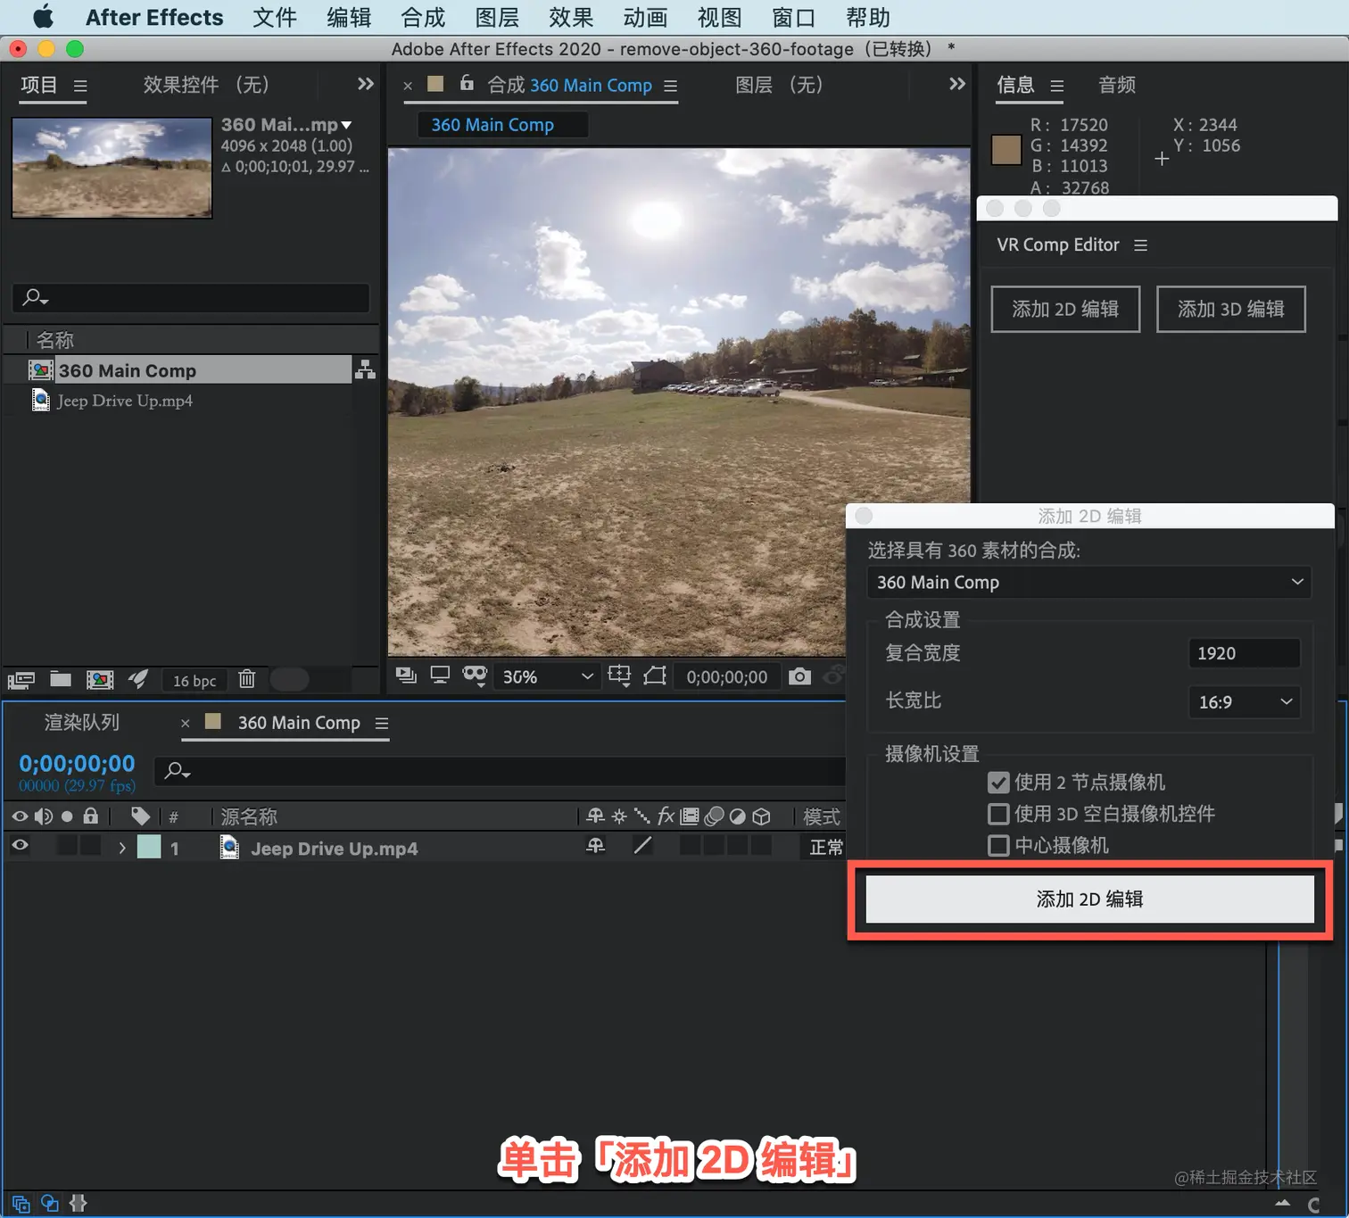Viewport: 1349px width, 1218px height.
Task: Uncheck 使用 2 节点摄像机 checkbox
Action: click(998, 783)
